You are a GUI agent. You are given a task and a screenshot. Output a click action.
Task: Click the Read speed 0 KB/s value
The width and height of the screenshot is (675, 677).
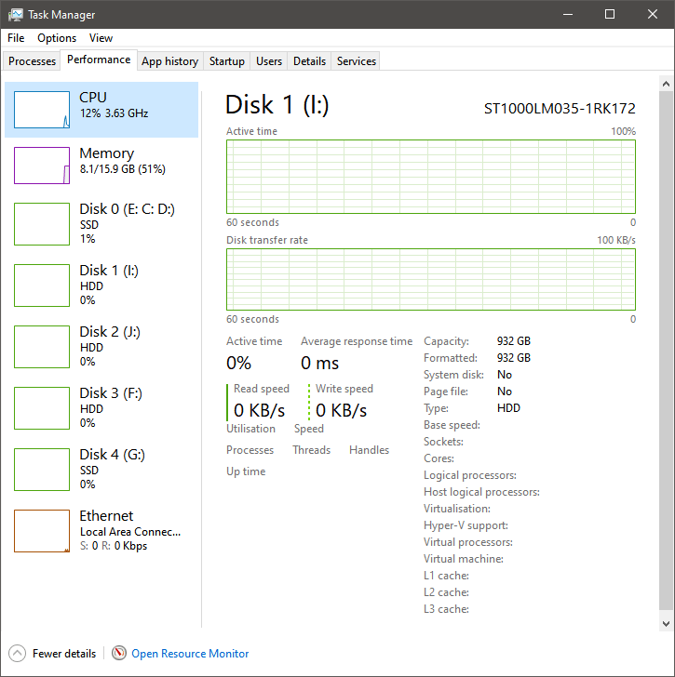(x=259, y=410)
